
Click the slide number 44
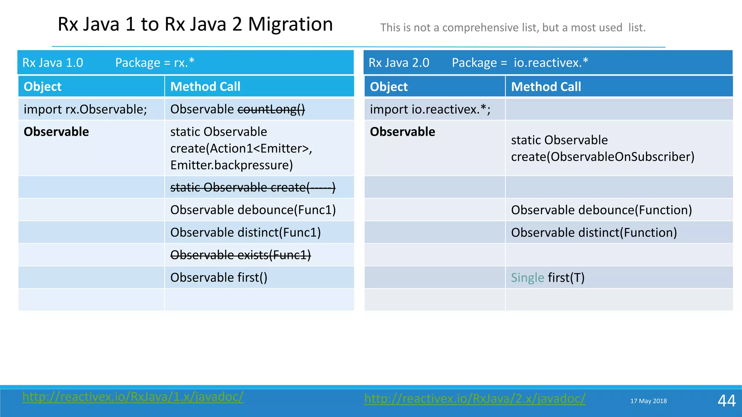tap(726, 401)
